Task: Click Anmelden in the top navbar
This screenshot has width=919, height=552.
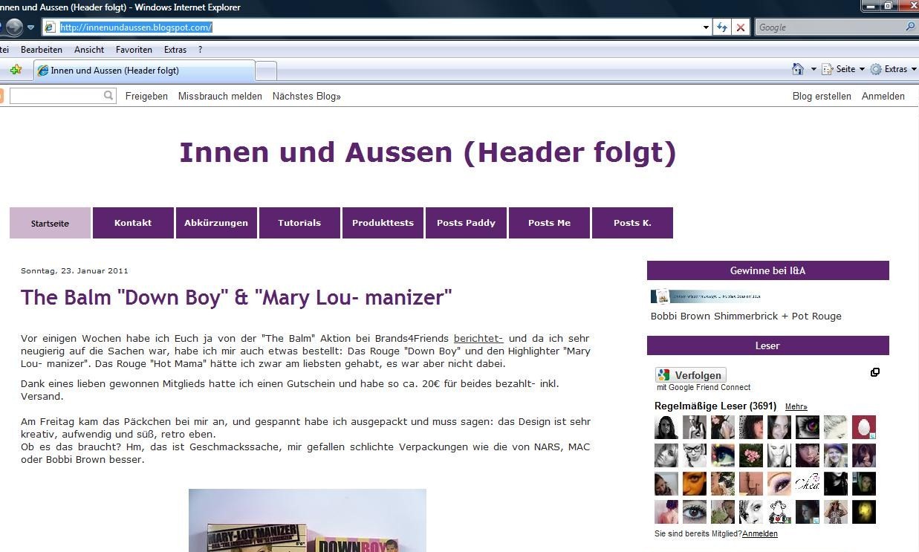Action: point(883,96)
